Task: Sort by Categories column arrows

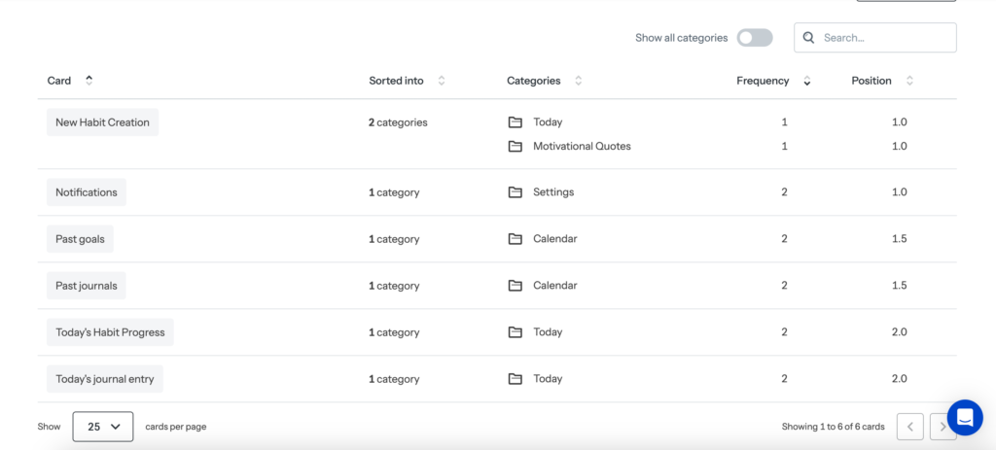Action: pyautogui.click(x=579, y=81)
